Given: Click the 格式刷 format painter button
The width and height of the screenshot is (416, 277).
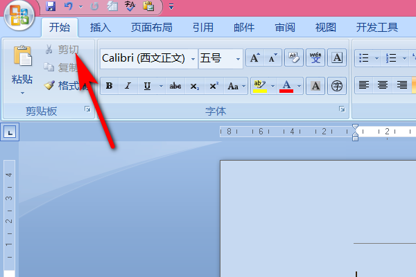Looking at the screenshot, I should point(67,86).
